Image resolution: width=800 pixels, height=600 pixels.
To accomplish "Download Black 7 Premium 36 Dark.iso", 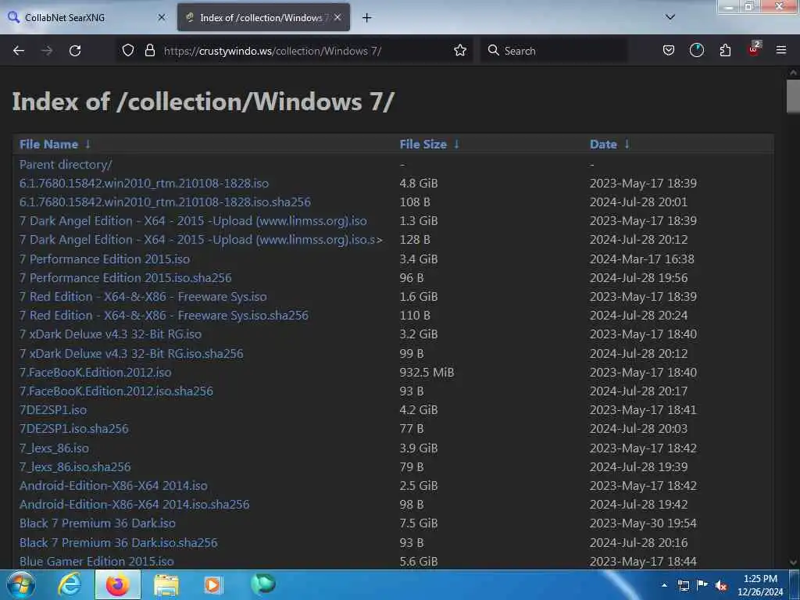I will (98, 523).
